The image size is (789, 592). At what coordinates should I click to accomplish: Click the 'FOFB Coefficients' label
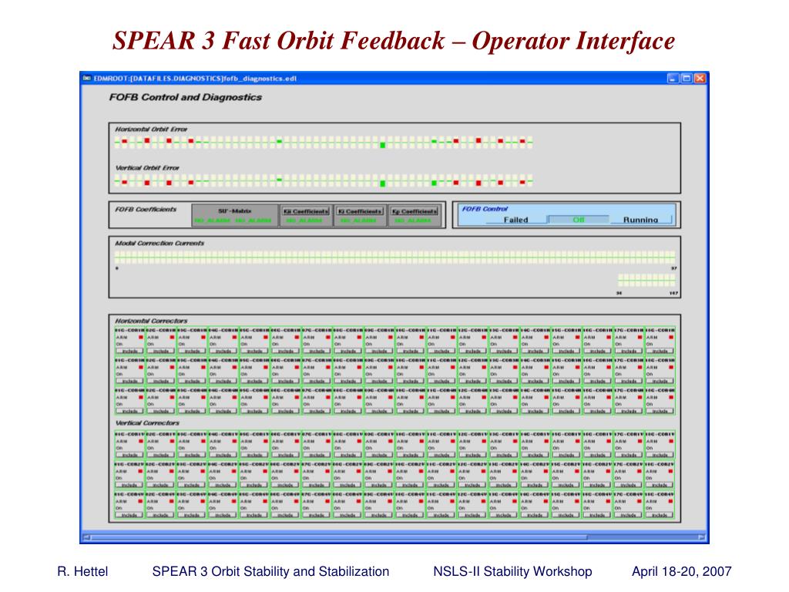146,209
